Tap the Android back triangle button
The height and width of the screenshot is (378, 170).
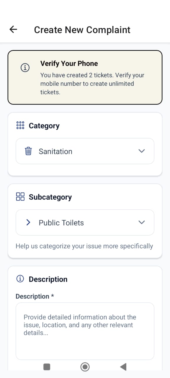[x=123, y=367]
